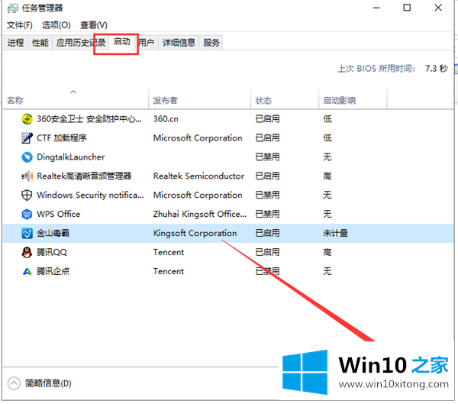Close the 任务管理器 window

pyautogui.click(x=438, y=8)
